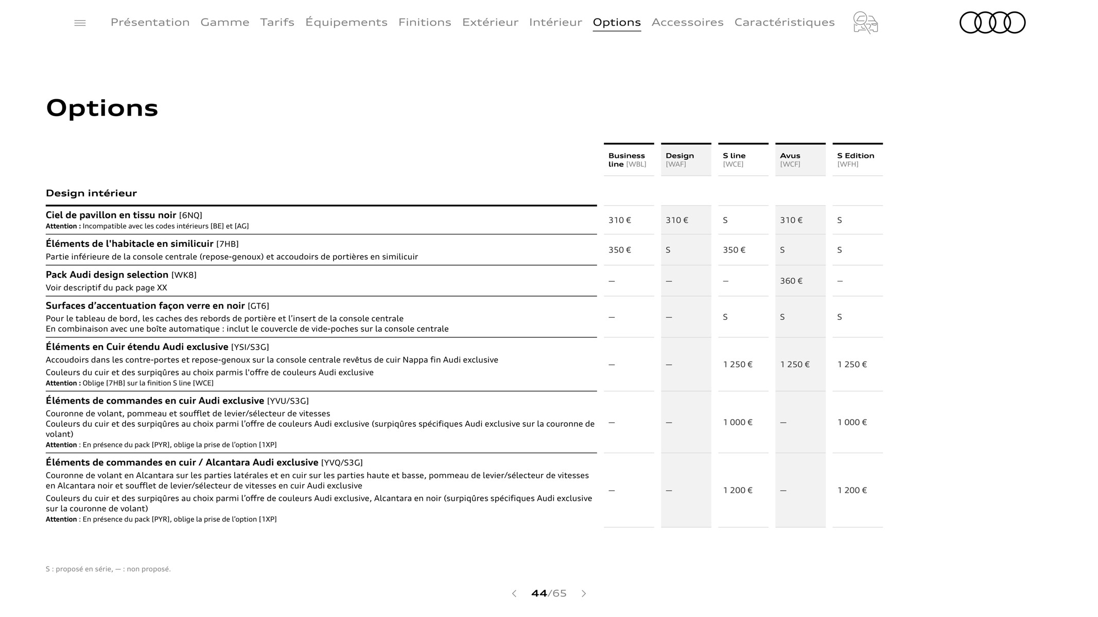Select Éléments de commandes en cuir Audi exclusive
This screenshot has height=617, width=1098.
(177, 401)
